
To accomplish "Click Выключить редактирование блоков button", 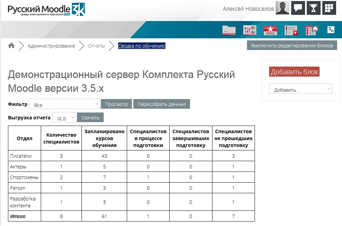I will [x=292, y=45].
